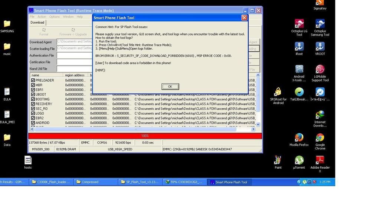Uncheck the PRELOADER partition checkbox
The image size is (380, 213).
tap(33, 80)
